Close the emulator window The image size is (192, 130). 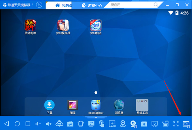coord(187,5)
